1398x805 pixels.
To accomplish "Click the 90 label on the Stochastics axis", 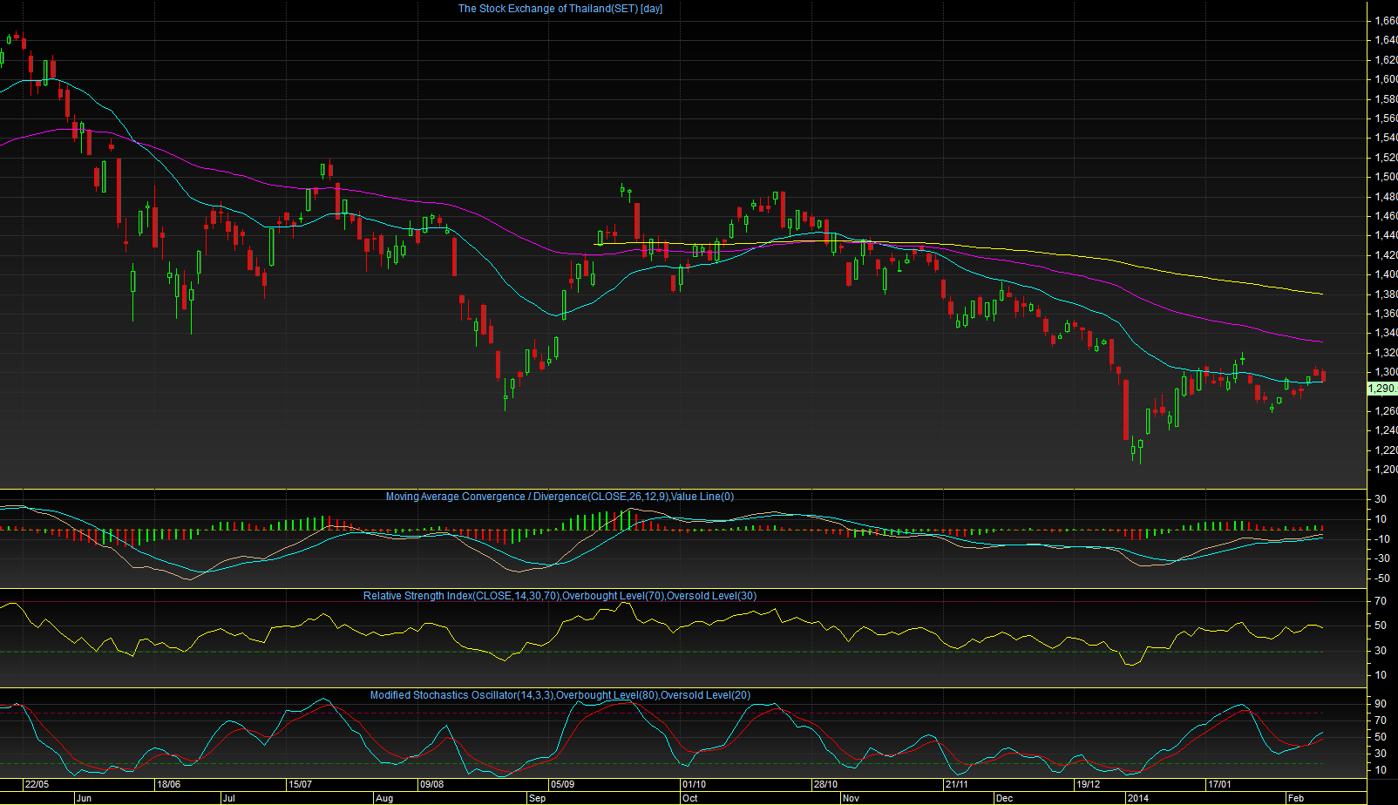I will point(1381,704).
